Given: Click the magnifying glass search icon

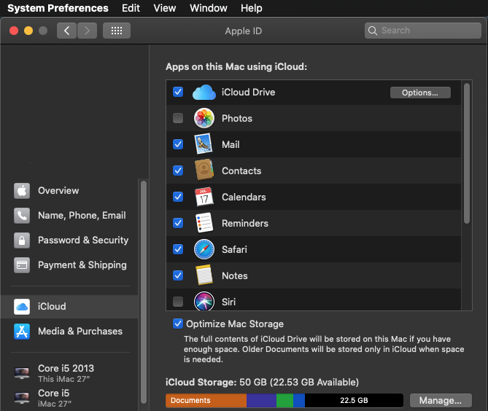Looking at the screenshot, I should [x=373, y=31].
